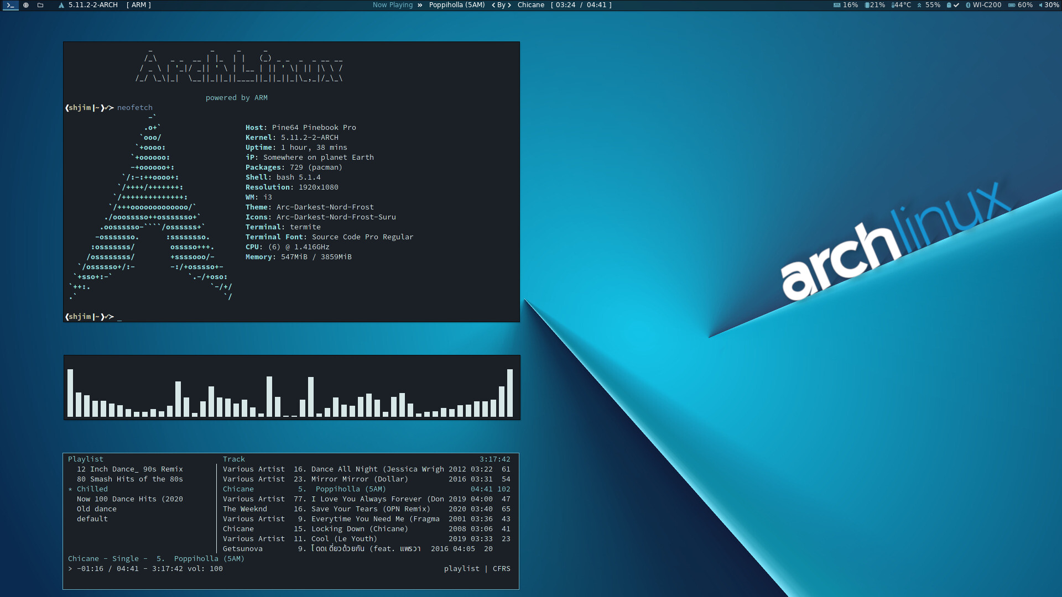
Task: Switch to the globe browser workspace icon
Action: tap(25, 5)
